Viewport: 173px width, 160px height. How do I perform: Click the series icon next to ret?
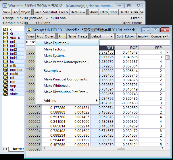[5, 78]
